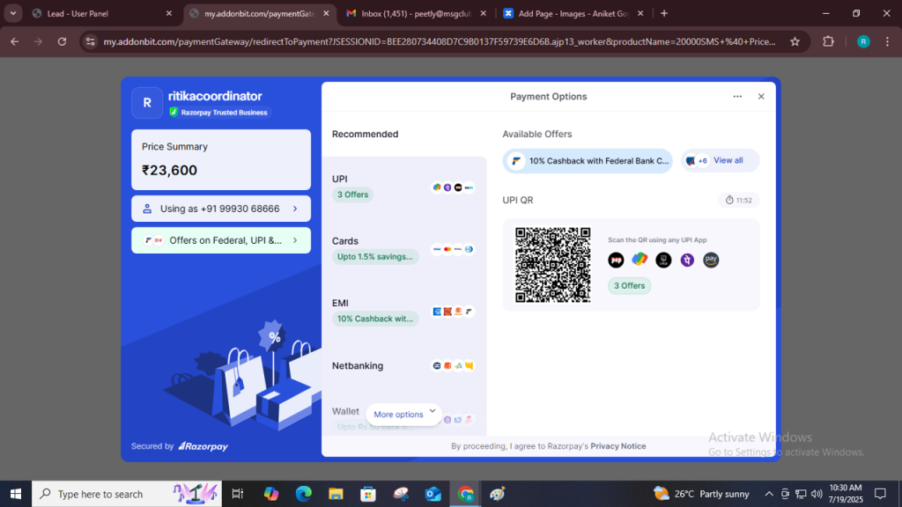Image resolution: width=902 pixels, height=507 pixels.
Task: Open the tab search dropdown in Chrome
Action: click(x=12, y=13)
